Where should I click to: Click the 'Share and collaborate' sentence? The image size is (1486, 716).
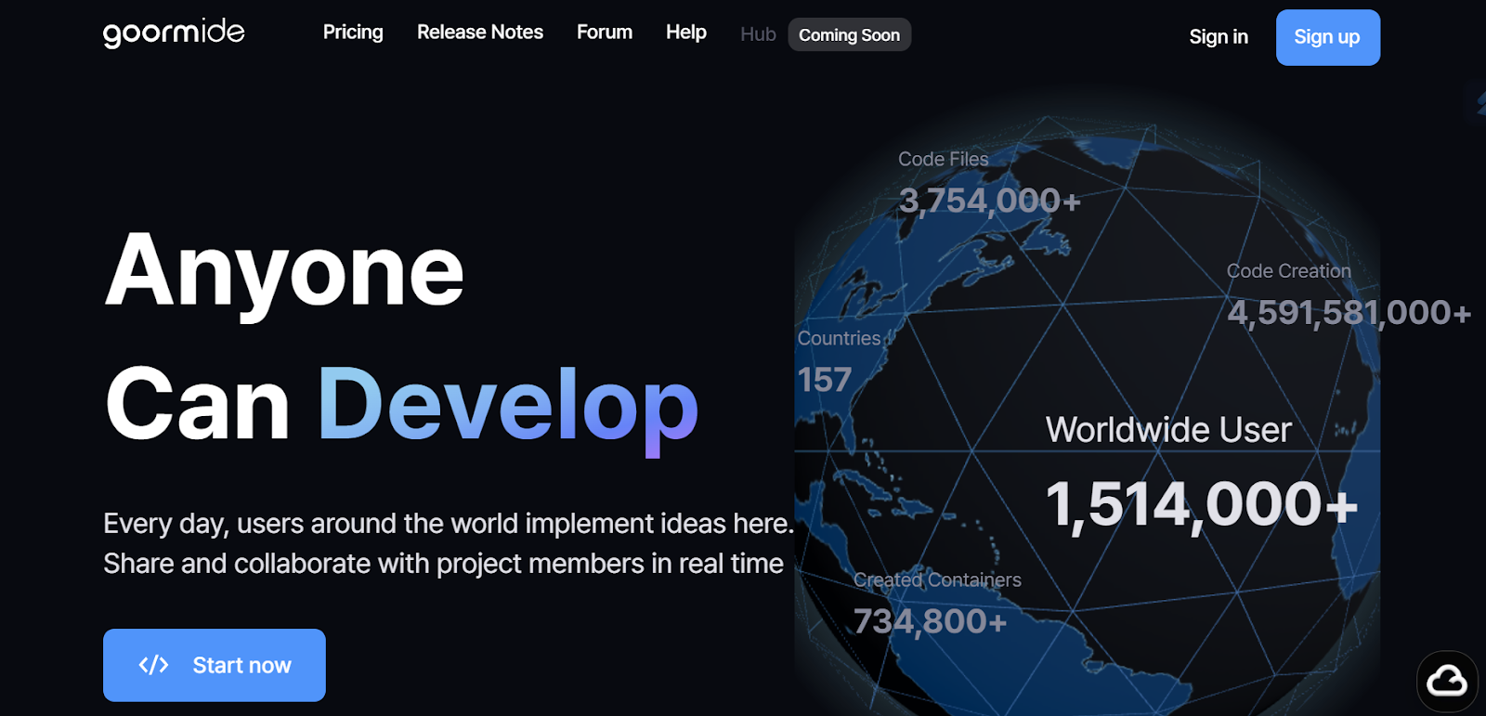tap(443, 564)
